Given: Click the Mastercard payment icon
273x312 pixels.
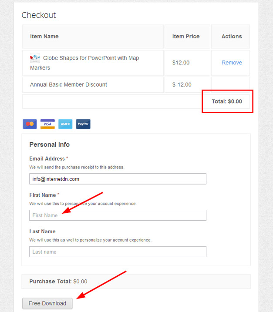Looking at the screenshot, I should (x=30, y=124).
